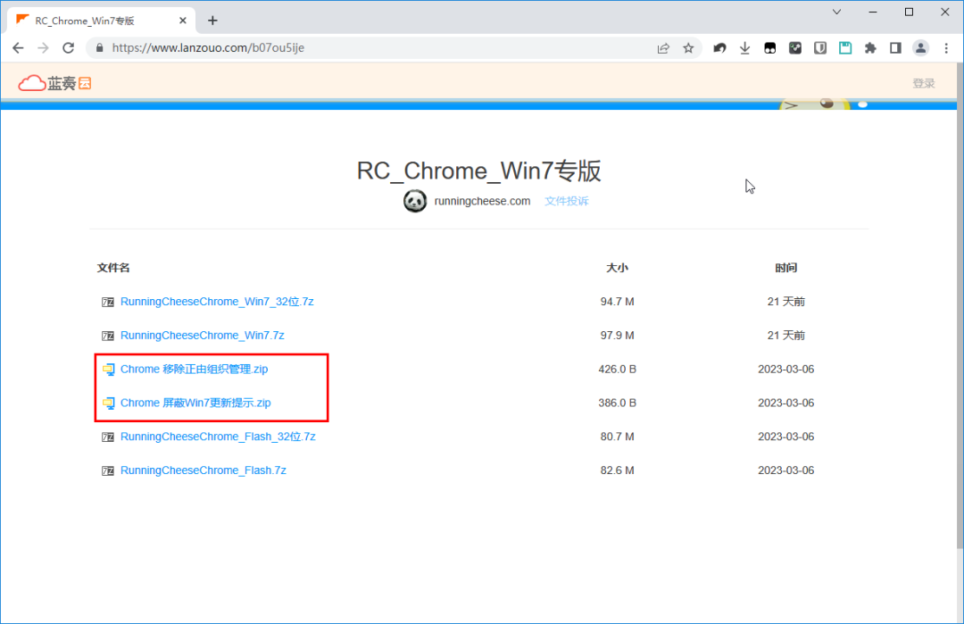Click the page's vertical scrollbar
This screenshot has height=624, width=964.
pyautogui.click(x=960, y=307)
